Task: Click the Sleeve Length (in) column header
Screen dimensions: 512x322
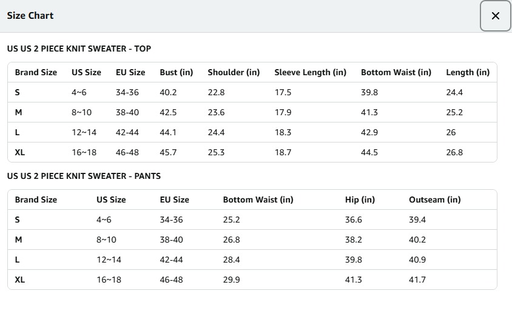Action: pyautogui.click(x=310, y=72)
